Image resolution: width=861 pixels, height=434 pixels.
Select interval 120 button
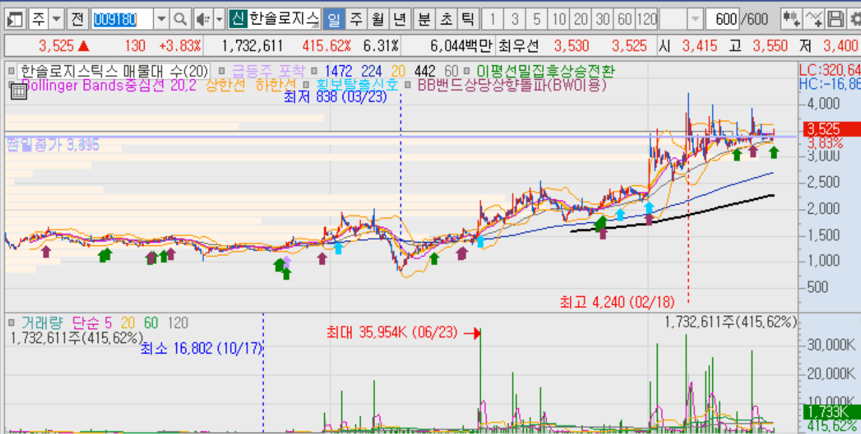[647, 20]
